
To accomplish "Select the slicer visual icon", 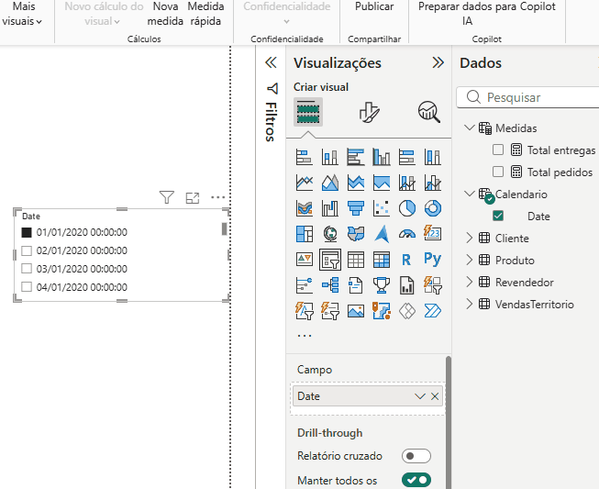I will (x=330, y=260).
